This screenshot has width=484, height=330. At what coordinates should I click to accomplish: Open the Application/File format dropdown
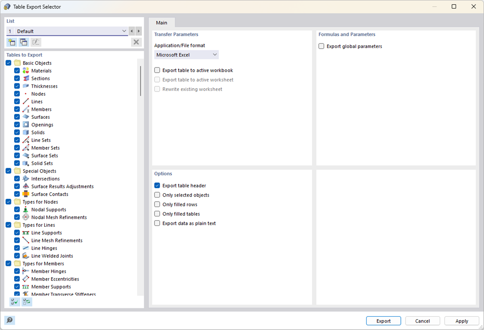216,54
